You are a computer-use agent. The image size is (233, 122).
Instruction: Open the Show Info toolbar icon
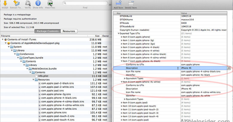click(x=38, y=3)
